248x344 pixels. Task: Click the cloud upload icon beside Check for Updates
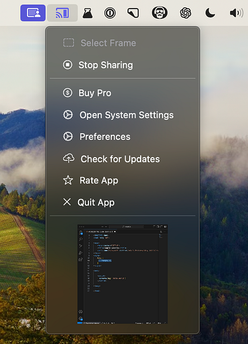[69, 158]
